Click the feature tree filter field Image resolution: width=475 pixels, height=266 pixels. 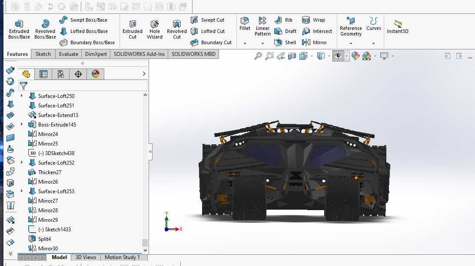click(x=83, y=85)
